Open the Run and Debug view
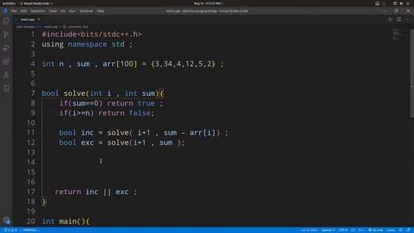Screen dimensions: 414x233 [6, 48]
